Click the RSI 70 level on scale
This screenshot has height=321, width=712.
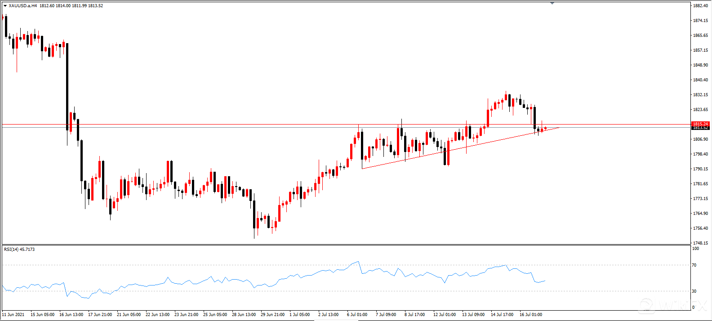coord(694,265)
